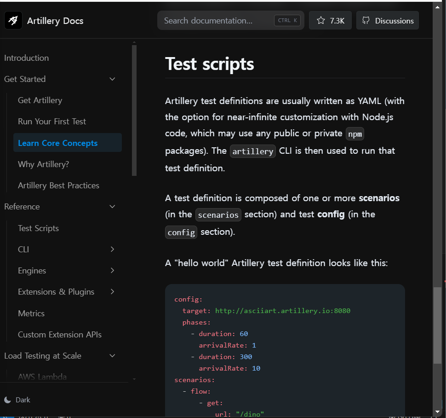Click the inline 'config' code text

[x=181, y=232]
